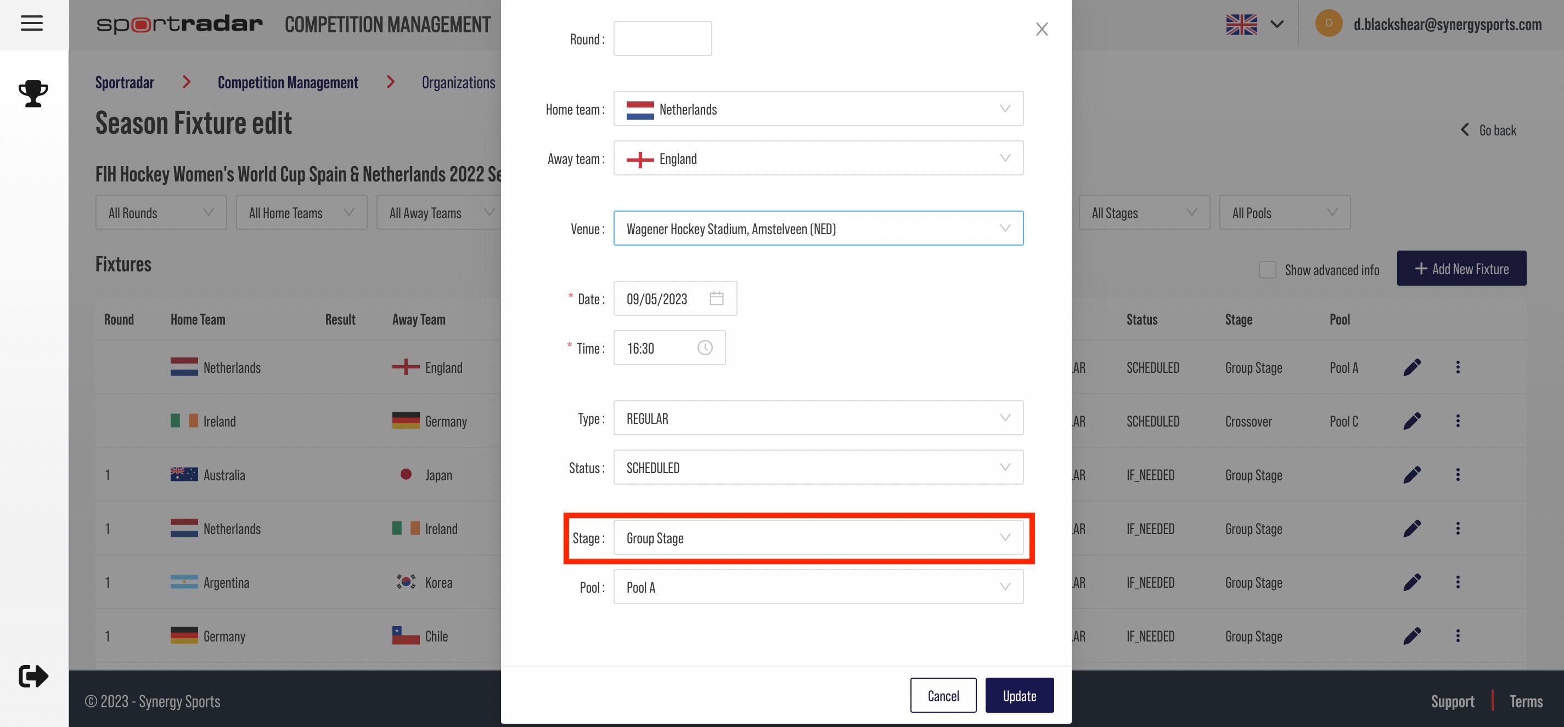This screenshot has width=1564, height=727.
Task: Click the Pool column header
Action: tap(1340, 320)
